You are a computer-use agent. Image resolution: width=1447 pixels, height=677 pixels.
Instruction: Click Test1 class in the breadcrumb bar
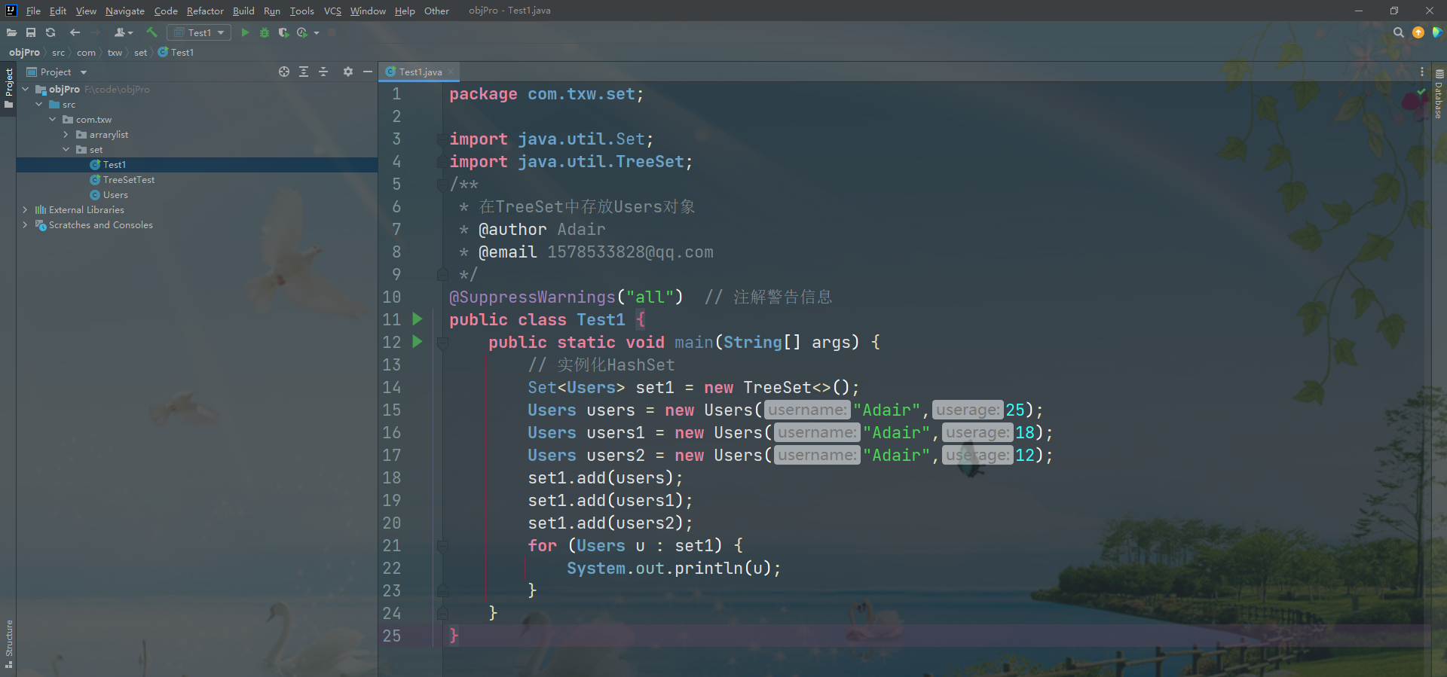coord(176,52)
